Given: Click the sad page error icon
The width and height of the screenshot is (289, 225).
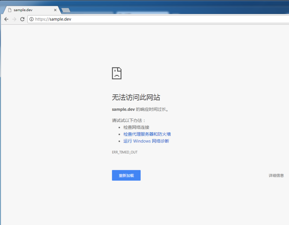Looking at the screenshot, I should pyautogui.click(x=117, y=73).
